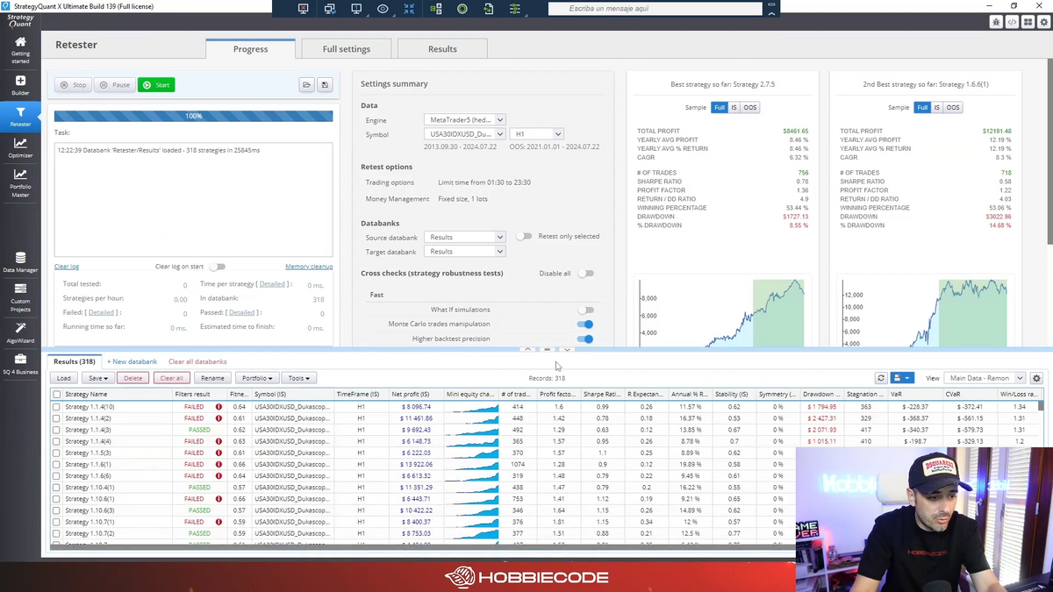The width and height of the screenshot is (1053, 592).
Task: Select the Results (318) databank tab
Action: pyautogui.click(x=74, y=361)
